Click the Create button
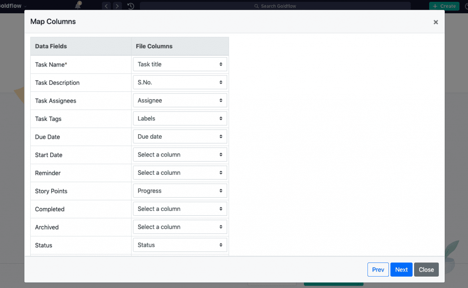 444,6
